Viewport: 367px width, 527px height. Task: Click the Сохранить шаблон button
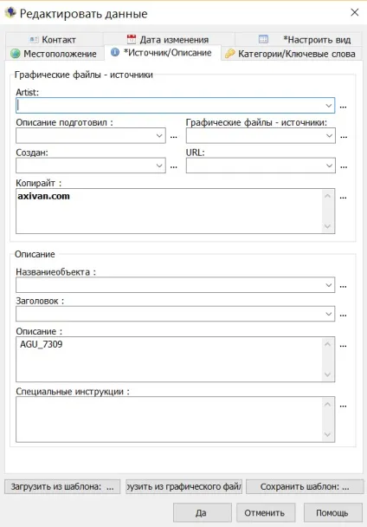click(x=305, y=486)
